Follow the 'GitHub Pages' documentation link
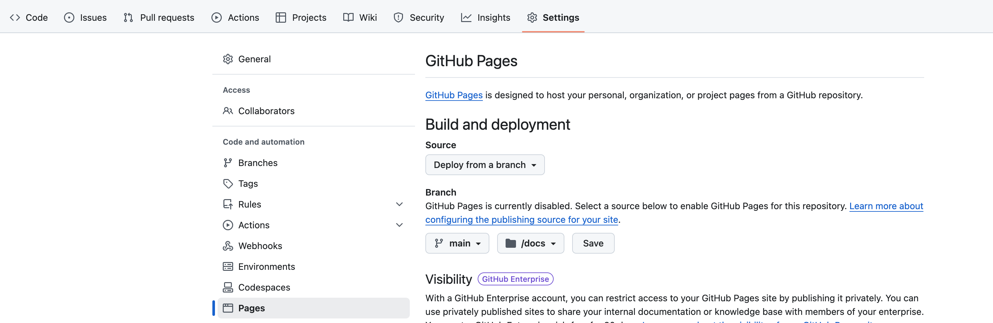993x323 pixels. coord(454,95)
